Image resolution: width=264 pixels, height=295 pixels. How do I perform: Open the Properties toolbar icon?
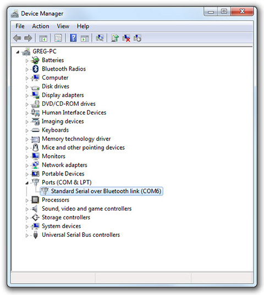click(58, 38)
